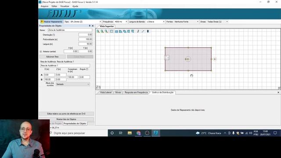This screenshot has height=158, width=281.
Task: Click the receiver marker right of the area
Action: pos(215,59)
